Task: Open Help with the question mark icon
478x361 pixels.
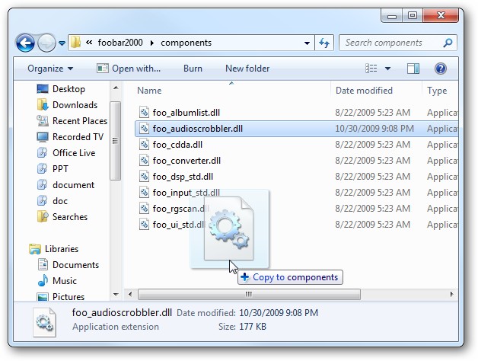Action: (x=441, y=69)
